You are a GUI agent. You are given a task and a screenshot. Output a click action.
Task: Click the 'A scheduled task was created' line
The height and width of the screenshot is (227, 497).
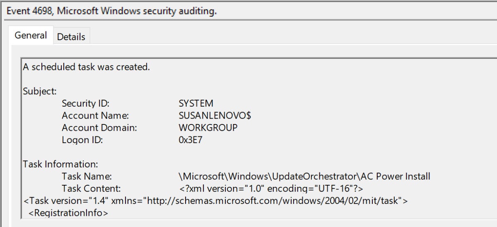coord(86,67)
